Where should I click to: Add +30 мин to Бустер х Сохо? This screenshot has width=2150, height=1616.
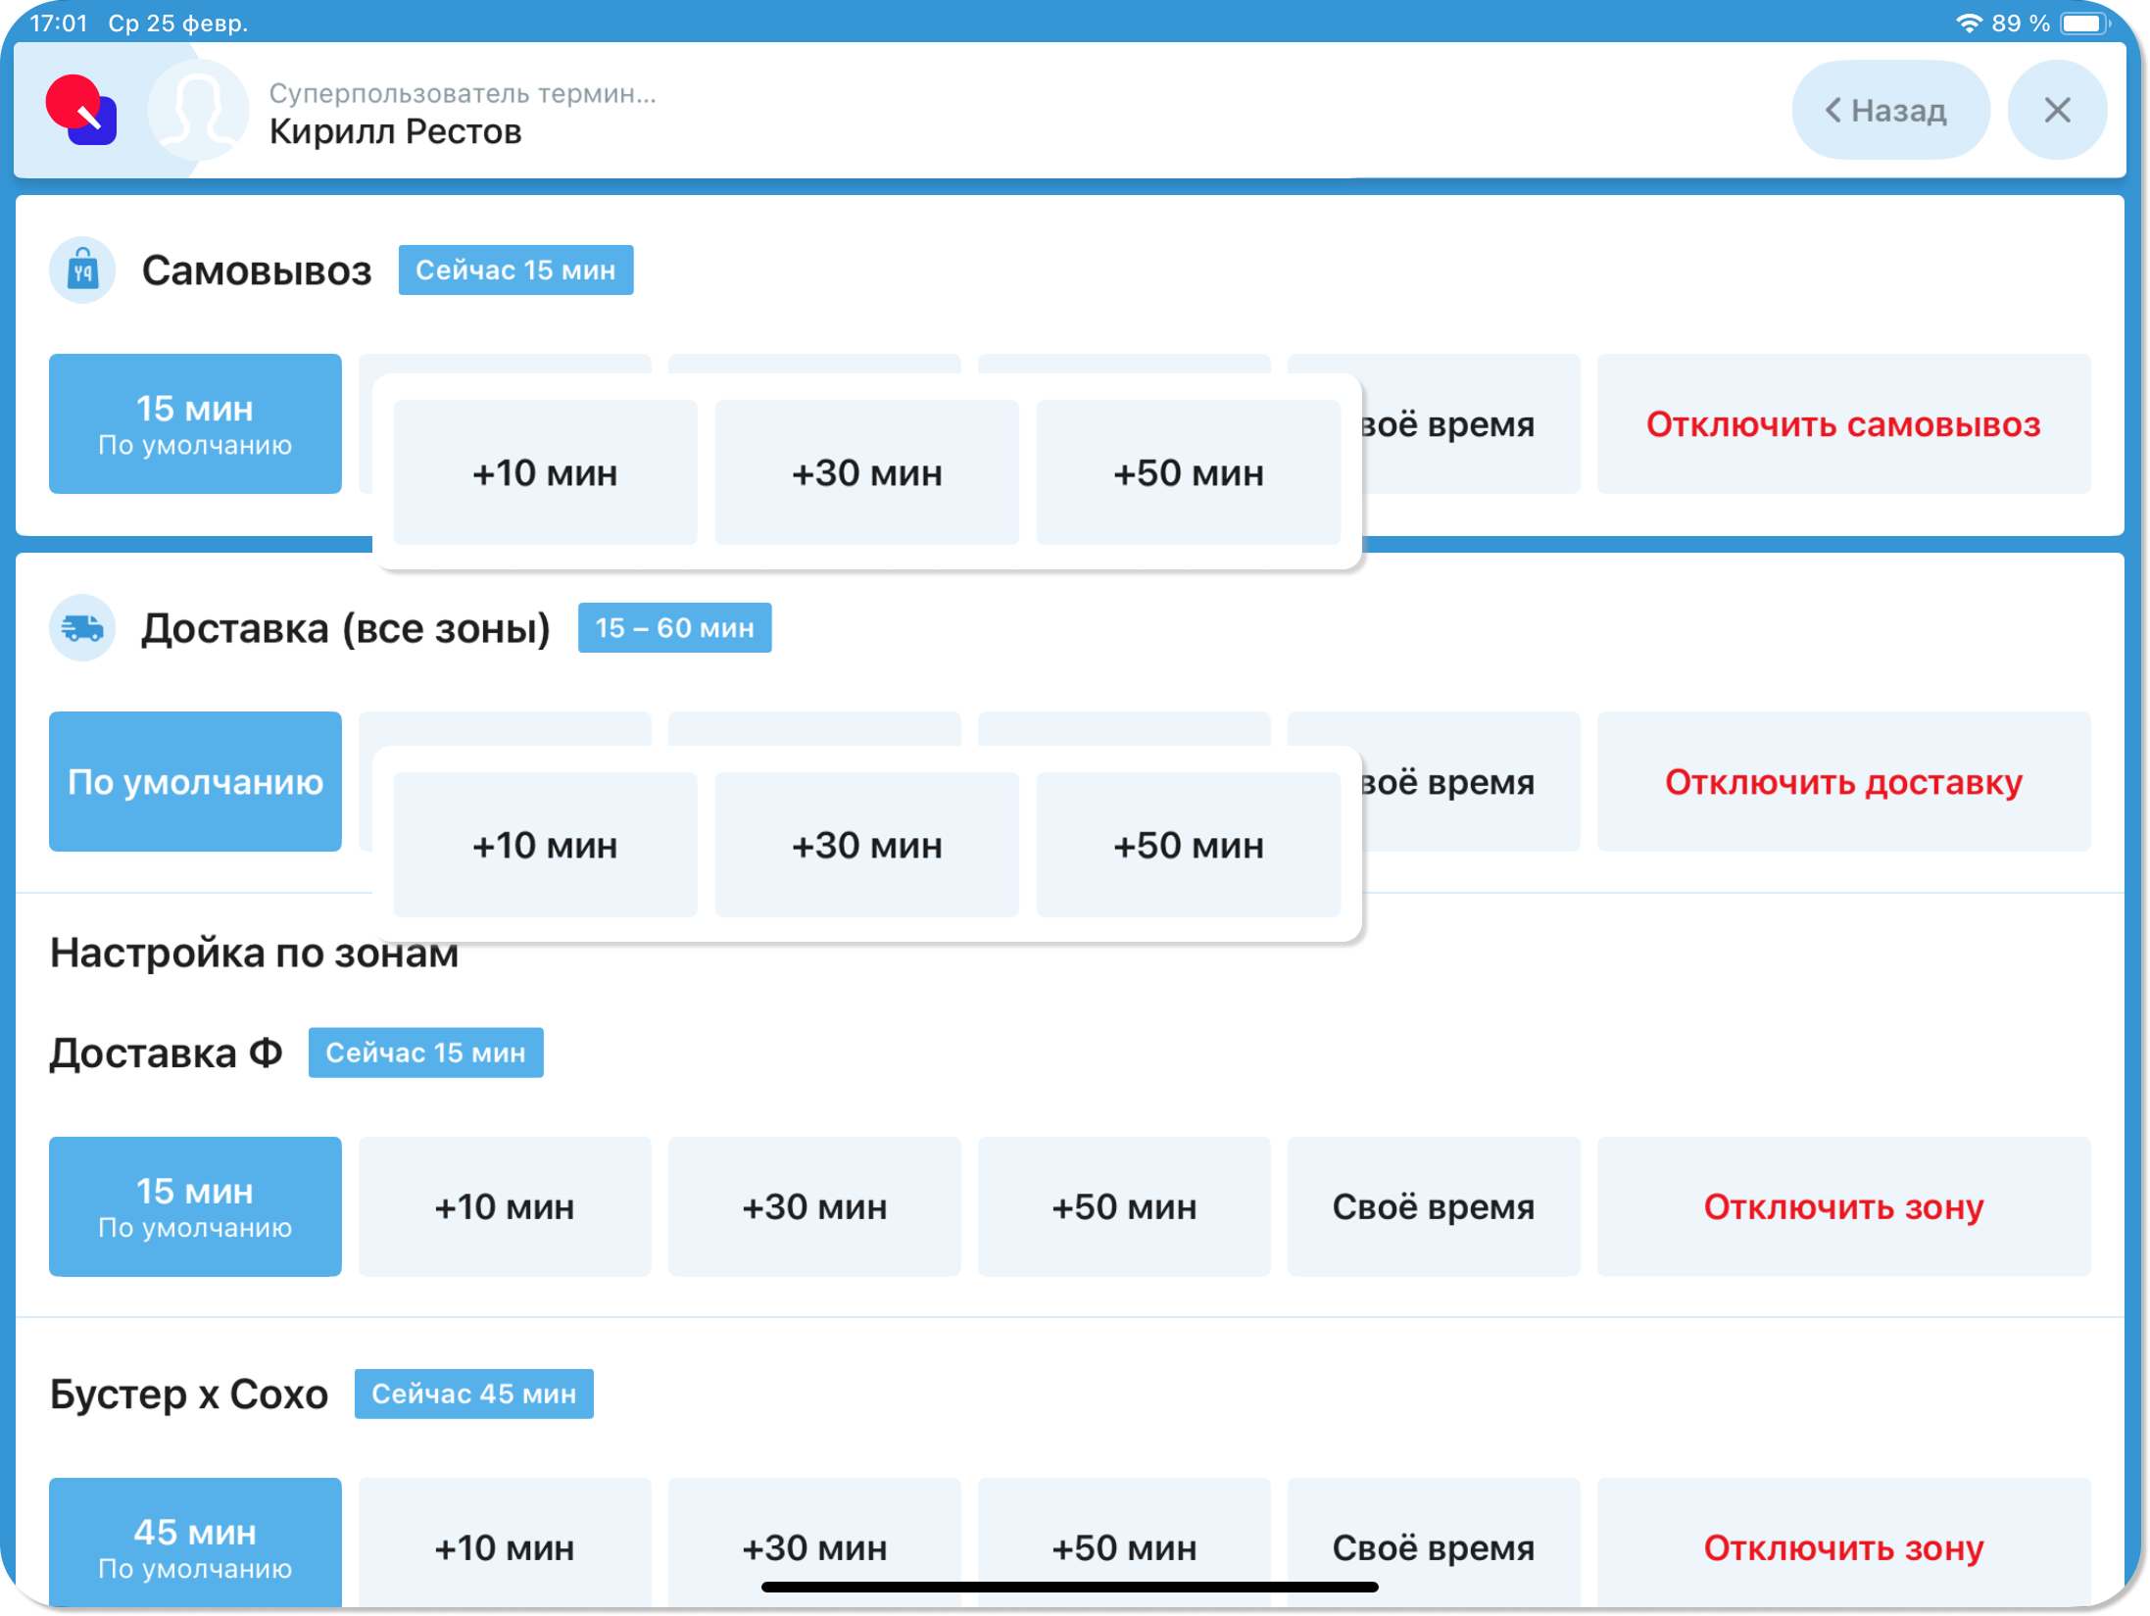click(x=813, y=1539)
